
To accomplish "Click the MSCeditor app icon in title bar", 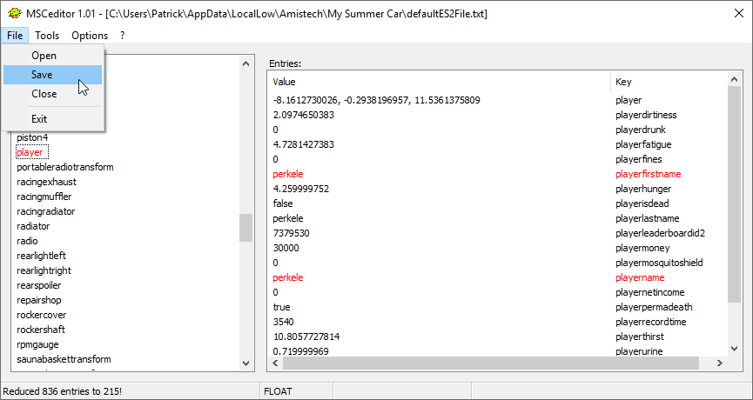I will [15, 13].
